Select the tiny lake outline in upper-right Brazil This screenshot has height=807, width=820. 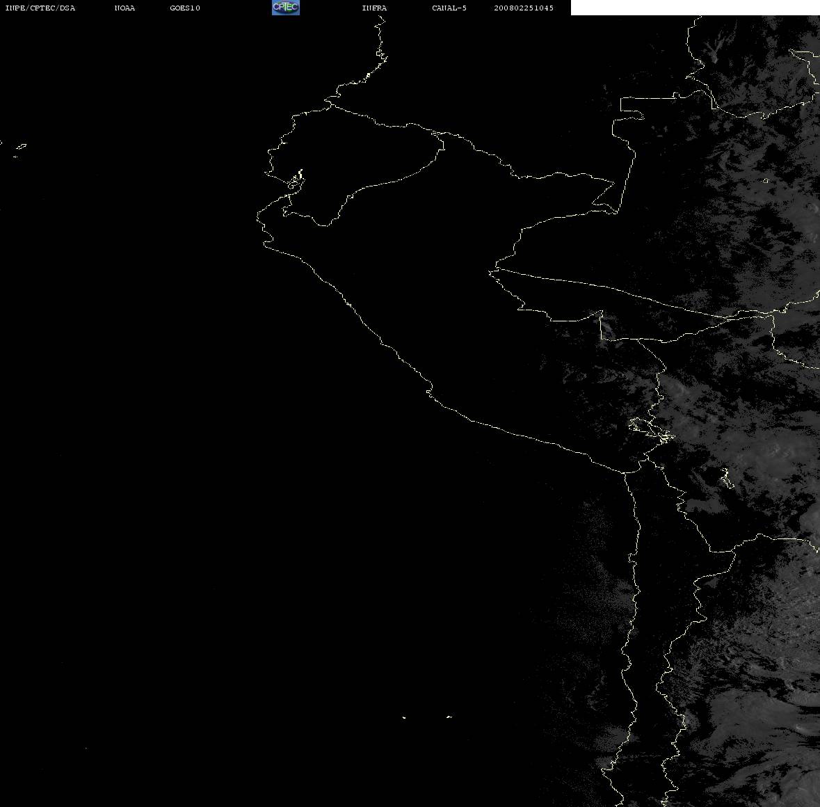point(766,181)
